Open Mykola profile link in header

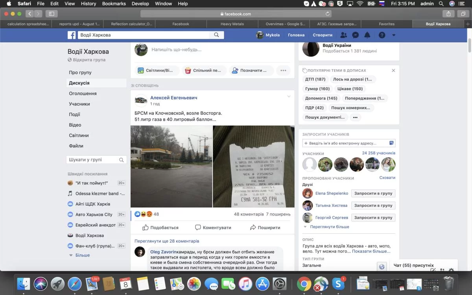click(x=268, y=35)
